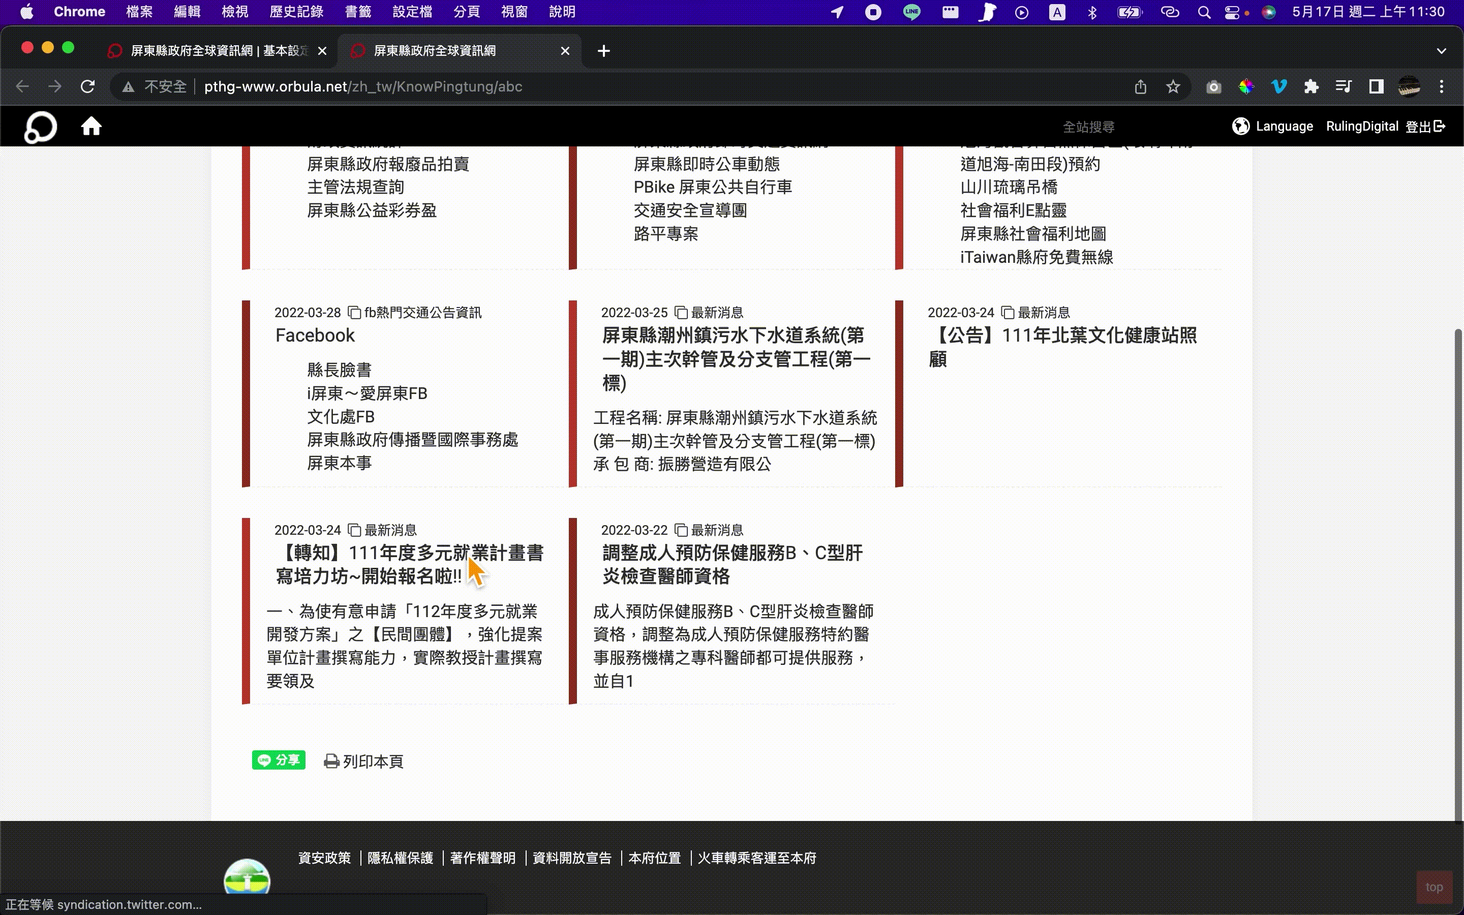This screenshot has width=1464, height=915.
Task: Open Control Center in menu bar
Action: pyautogui.click(x=1232, y=12)
